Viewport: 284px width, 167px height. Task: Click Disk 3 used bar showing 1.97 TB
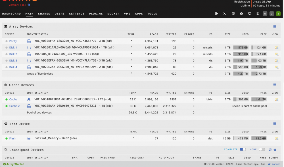click(x=241, y=61)
